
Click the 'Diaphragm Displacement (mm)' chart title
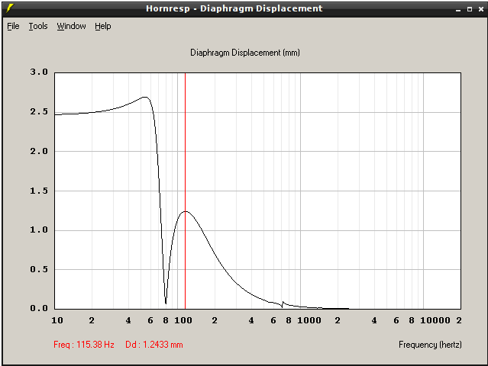[245, 53]
